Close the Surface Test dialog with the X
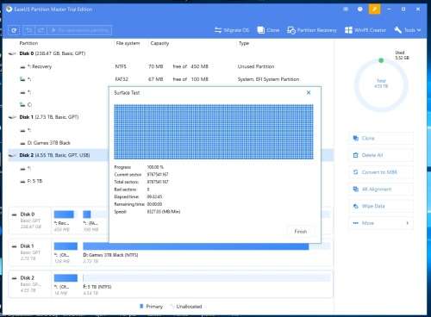Viewport: 431px width, 317px height. pyautogui.click(x=309, y=92)
